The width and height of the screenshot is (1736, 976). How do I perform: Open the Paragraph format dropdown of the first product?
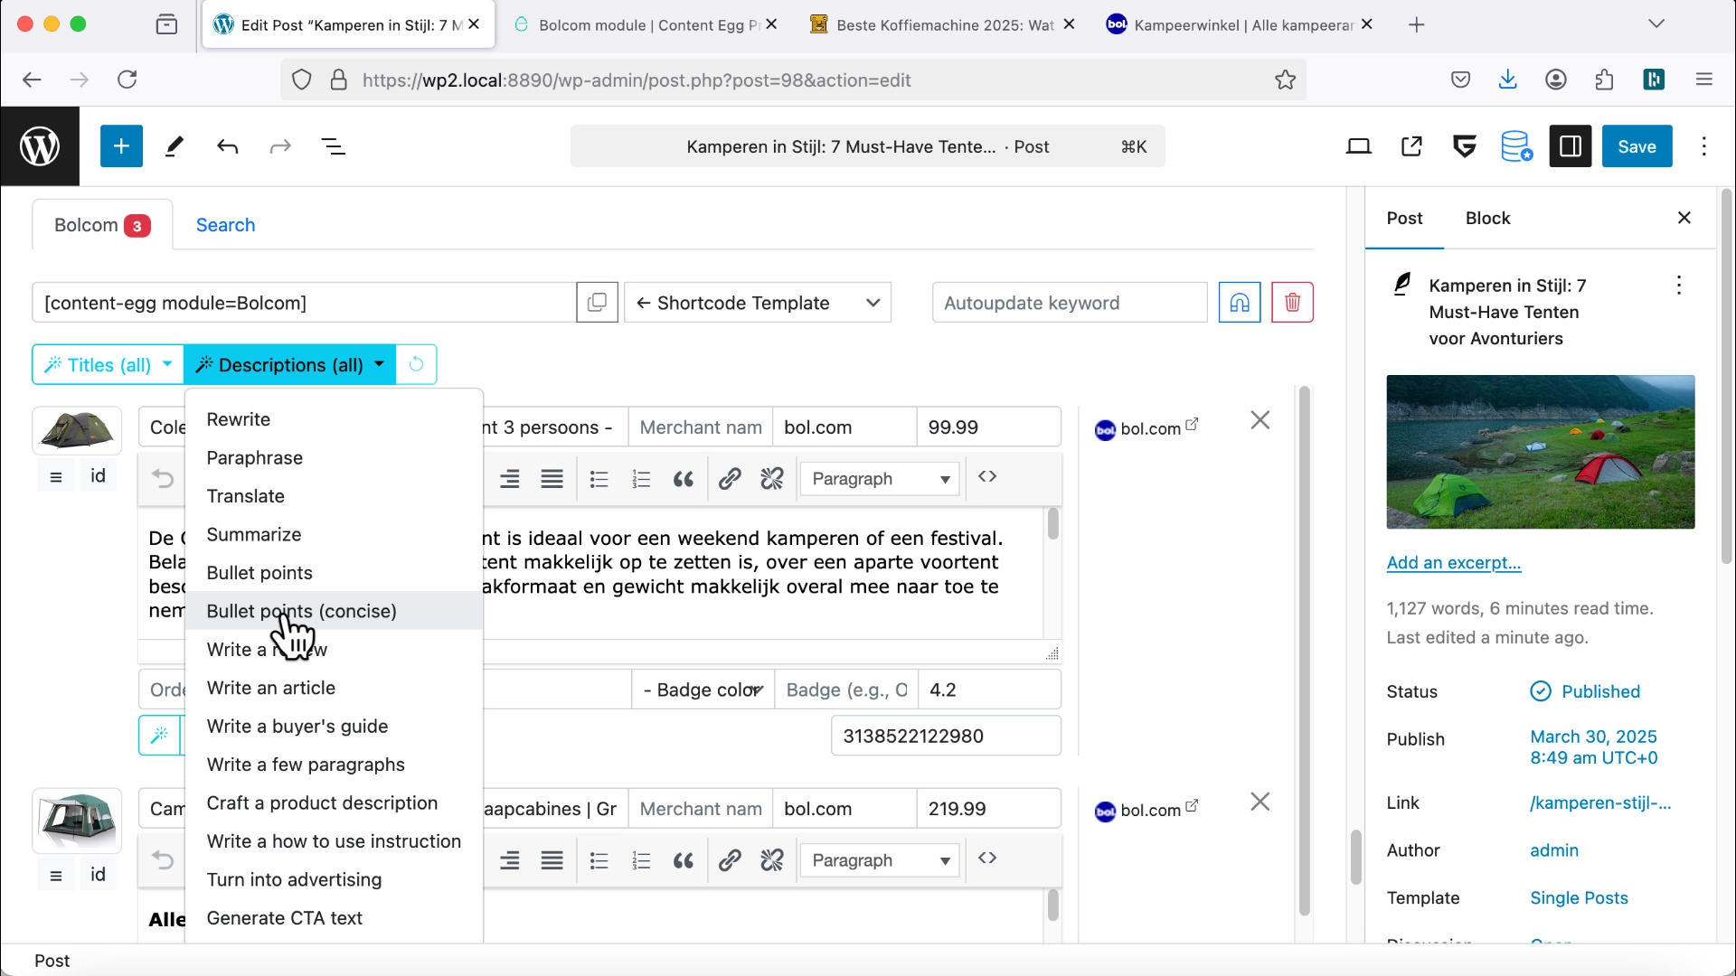point(879,479)
